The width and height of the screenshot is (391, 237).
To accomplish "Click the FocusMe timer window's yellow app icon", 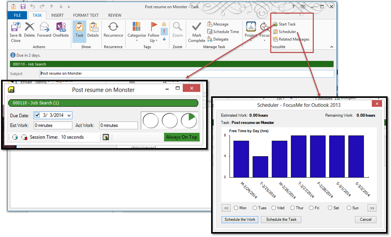I will click(x=11, y=90).
